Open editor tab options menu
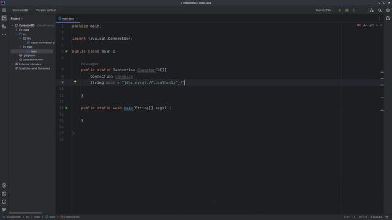This screenshot has height=220, width=392. (380, 18)
